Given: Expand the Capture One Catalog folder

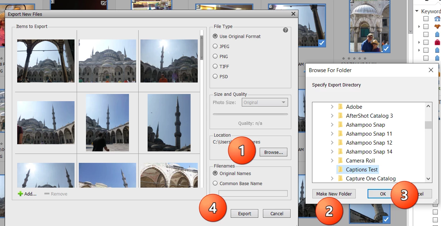Looking at the screenshot, I should click(332, 178).
